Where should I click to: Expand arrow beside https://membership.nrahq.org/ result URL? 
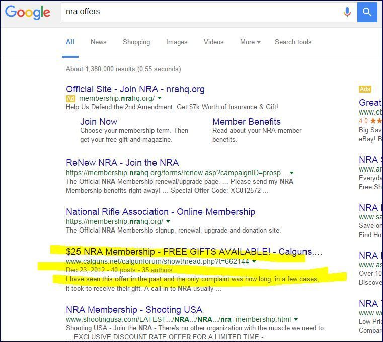point(168,221)
